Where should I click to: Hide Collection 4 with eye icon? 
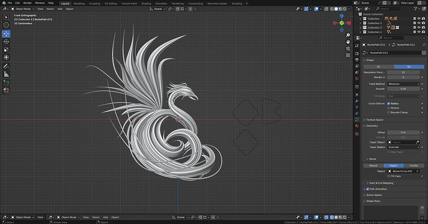419,32
